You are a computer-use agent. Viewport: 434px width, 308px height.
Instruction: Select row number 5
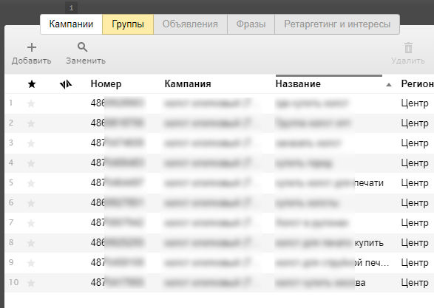pyautogui.click(x=11, y=182)
